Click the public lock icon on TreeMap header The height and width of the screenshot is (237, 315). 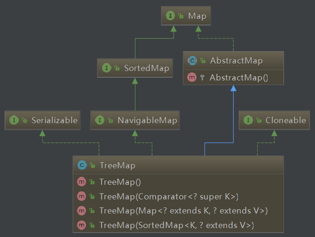click(93, 166)
